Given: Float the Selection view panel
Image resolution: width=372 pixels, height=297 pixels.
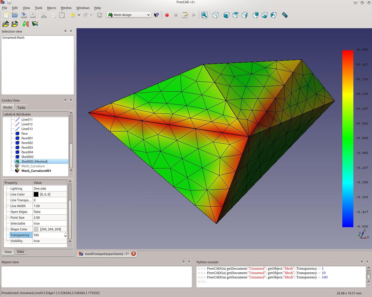Looking at the screenshot, I should tap(65, 31).
